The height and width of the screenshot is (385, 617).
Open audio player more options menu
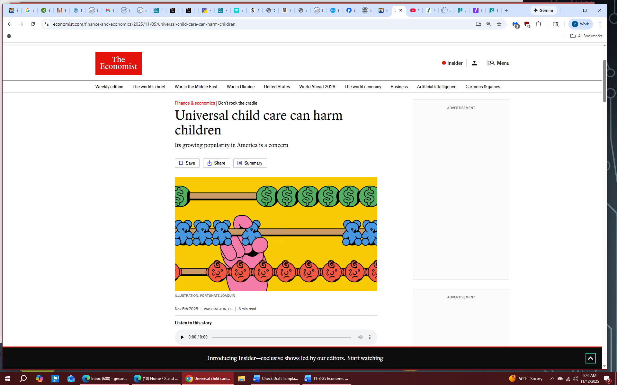pos(370,337)
